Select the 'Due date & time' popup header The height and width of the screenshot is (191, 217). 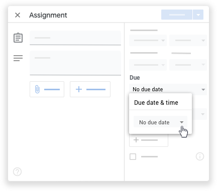156,103
